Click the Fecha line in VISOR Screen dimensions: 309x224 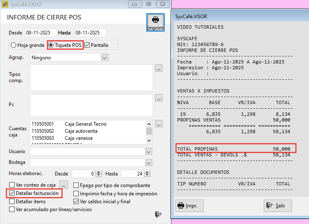click(x=231, y=62)
